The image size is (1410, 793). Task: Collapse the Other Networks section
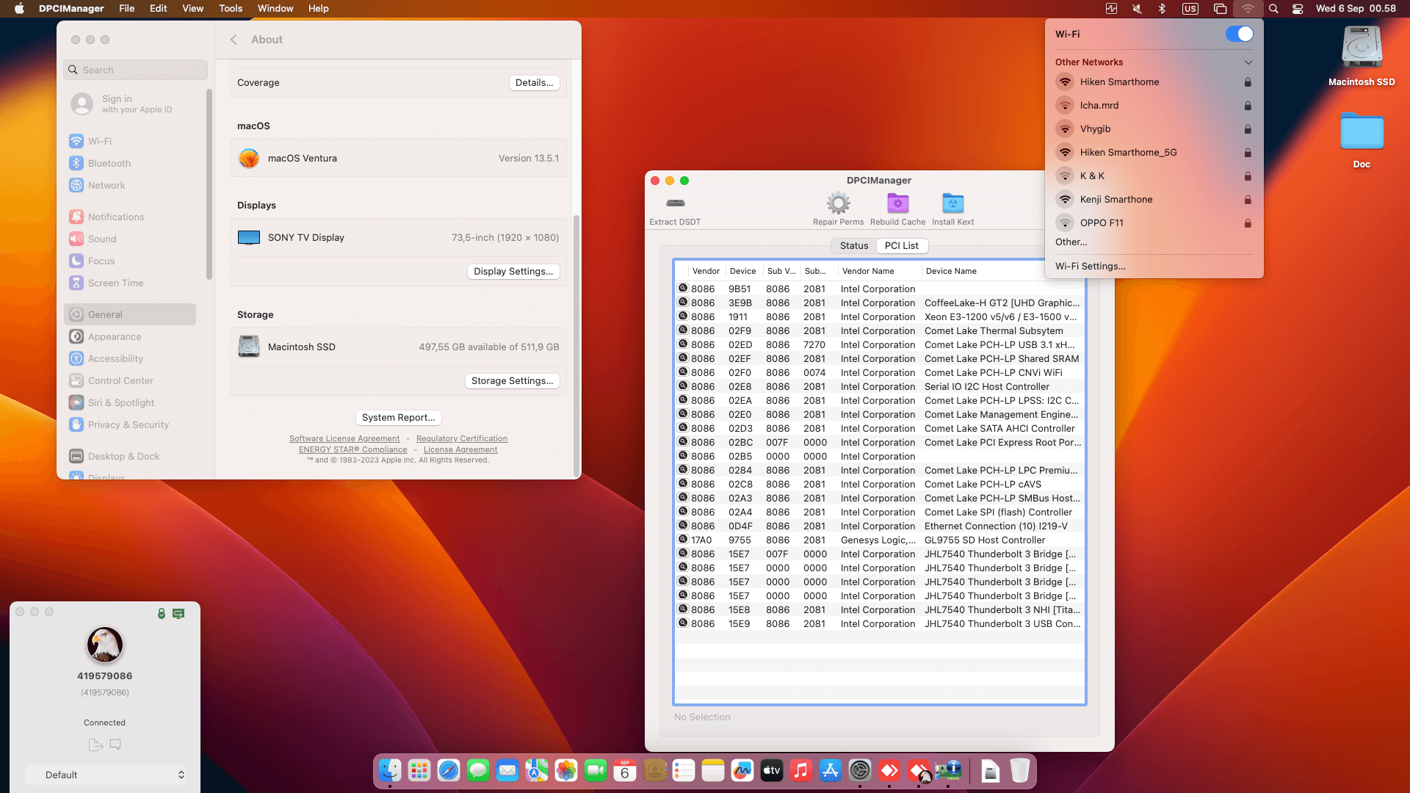(x=1248, y=62)
